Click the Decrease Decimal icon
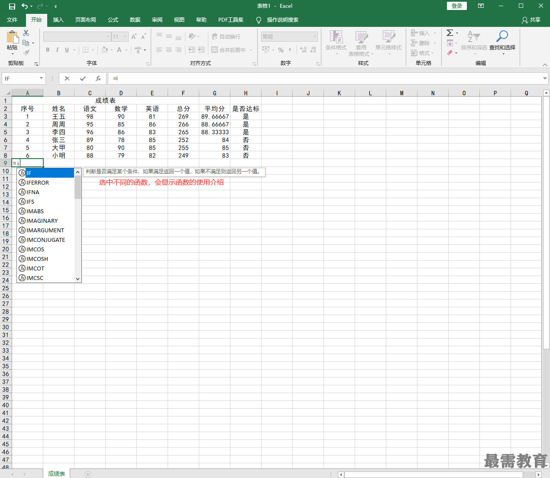550x478 pixels. (x=313, y=50)
